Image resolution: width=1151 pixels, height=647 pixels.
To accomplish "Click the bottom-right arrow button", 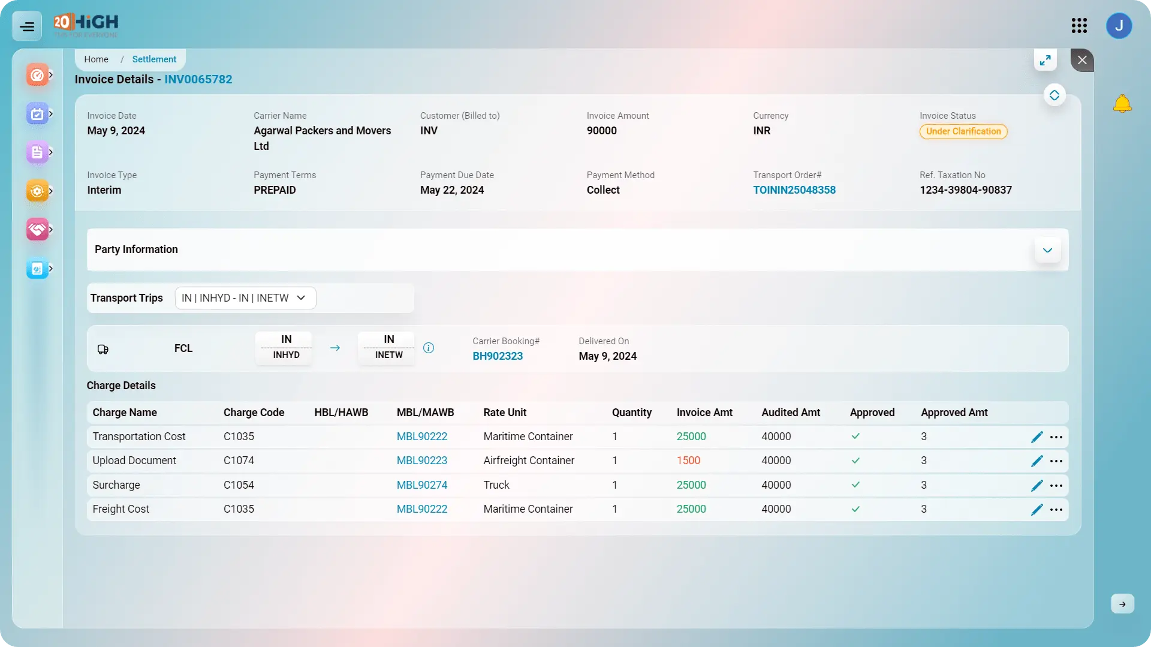I will (x=1122, y=604).
